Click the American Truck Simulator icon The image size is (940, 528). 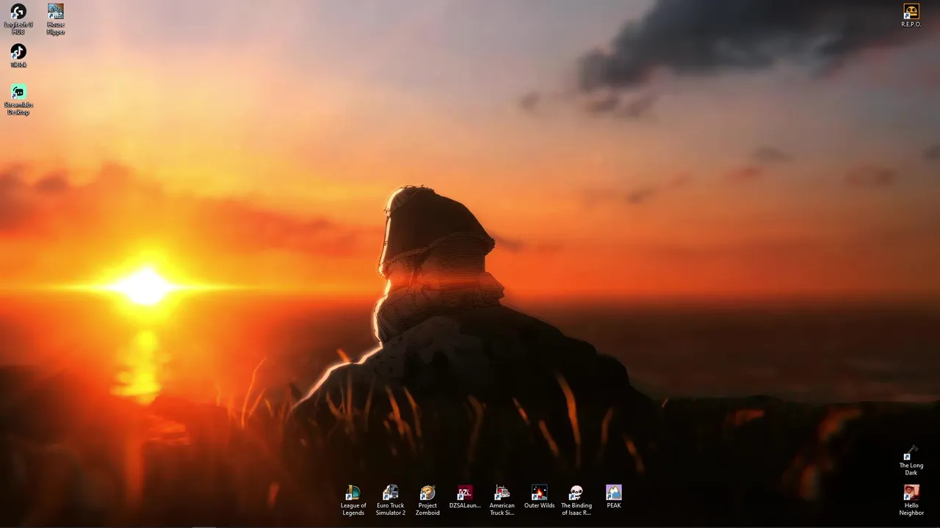click(x=502, y=500)
